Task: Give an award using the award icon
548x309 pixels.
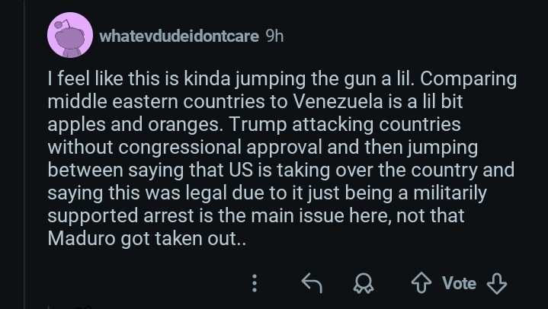Action: coord(363,284)
